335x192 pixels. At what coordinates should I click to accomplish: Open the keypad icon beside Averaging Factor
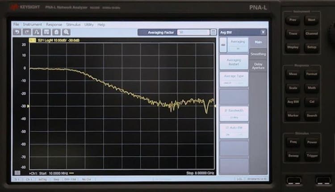pos(213,32)
